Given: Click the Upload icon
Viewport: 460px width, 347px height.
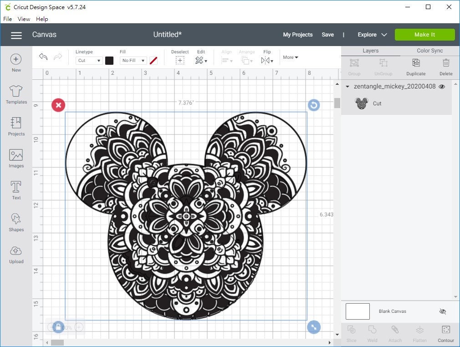Looking at the screenshot, I should 16,251.
